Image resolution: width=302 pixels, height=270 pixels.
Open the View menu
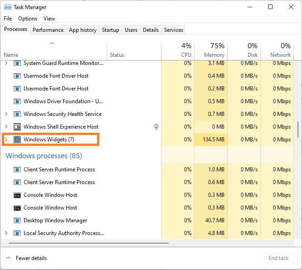(49, 19)
